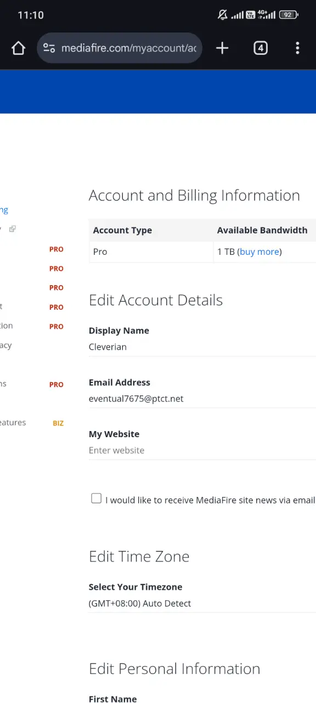The image size is (316, 703).
Task: Click the 'Edit Personal Information' heading
Action: (x=174, y=669)
